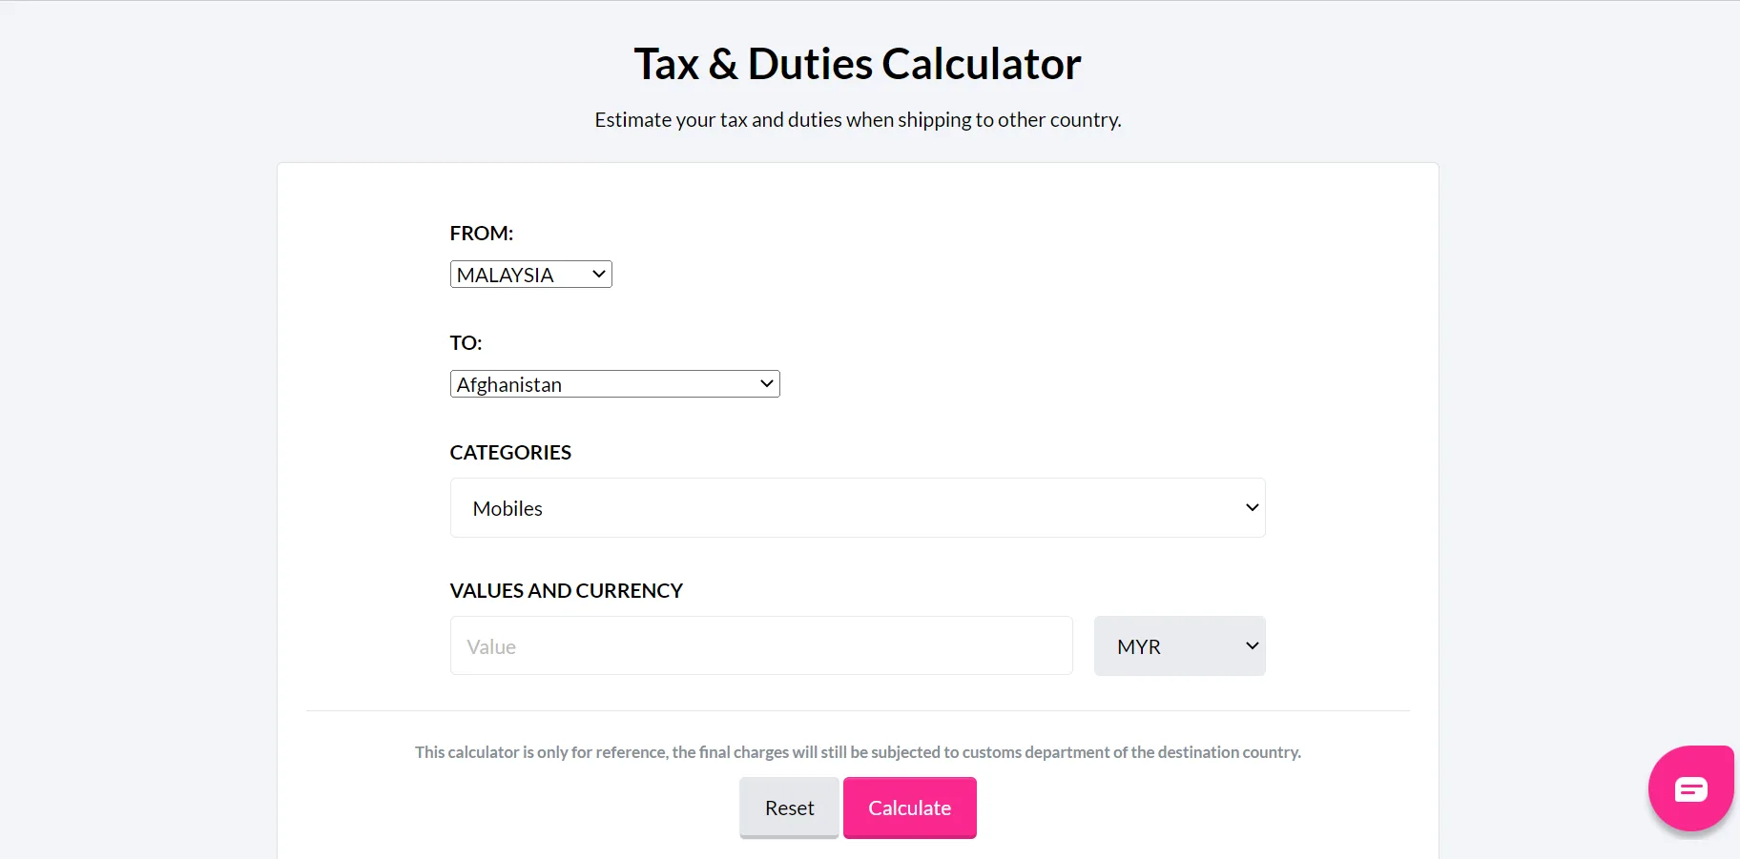Click the Categories dropdown arrow
The width and height of the screenshot is (1740, 859).
click(1251, 507)
